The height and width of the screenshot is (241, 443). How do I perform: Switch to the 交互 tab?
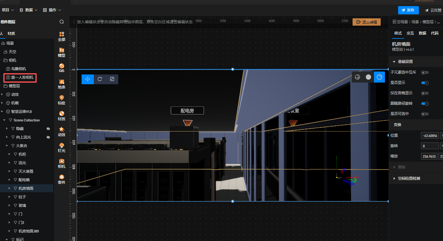pyautogui.click(x=410, y=33)
